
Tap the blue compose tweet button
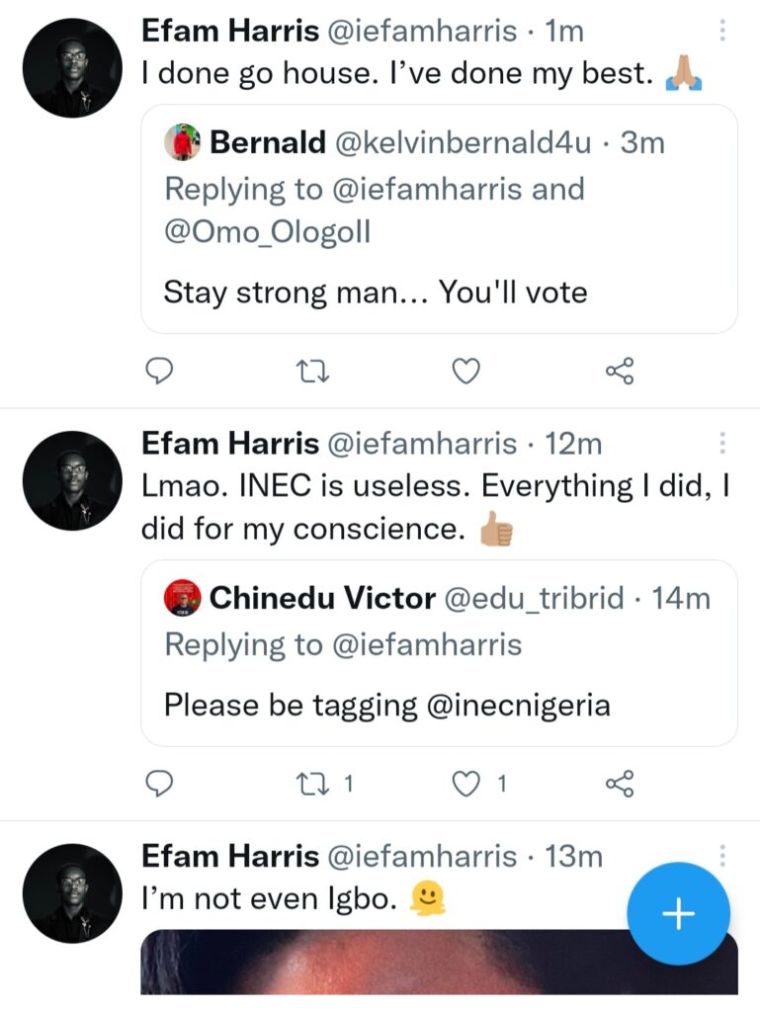679,914
